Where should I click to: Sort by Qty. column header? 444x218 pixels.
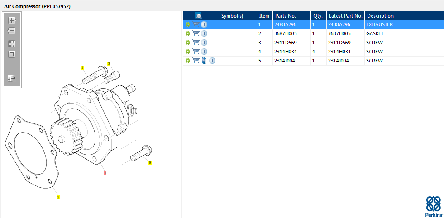[318, 16]
